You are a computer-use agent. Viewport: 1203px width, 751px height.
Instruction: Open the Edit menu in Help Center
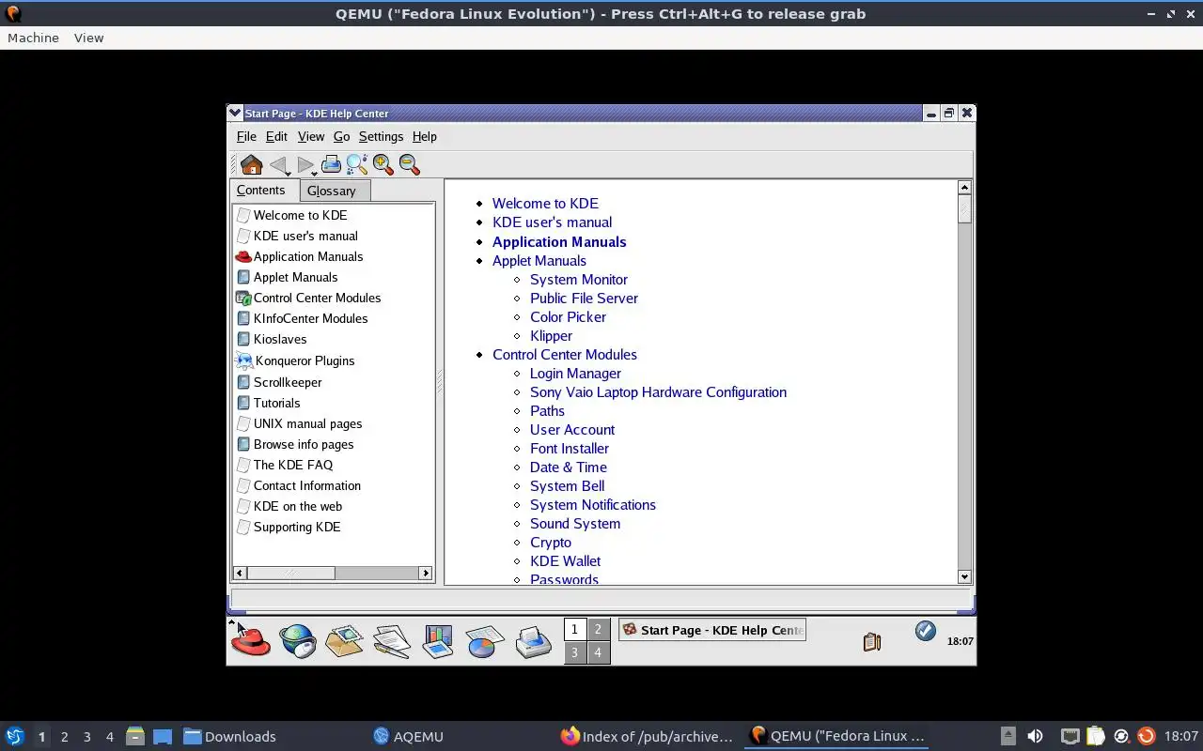276,136
